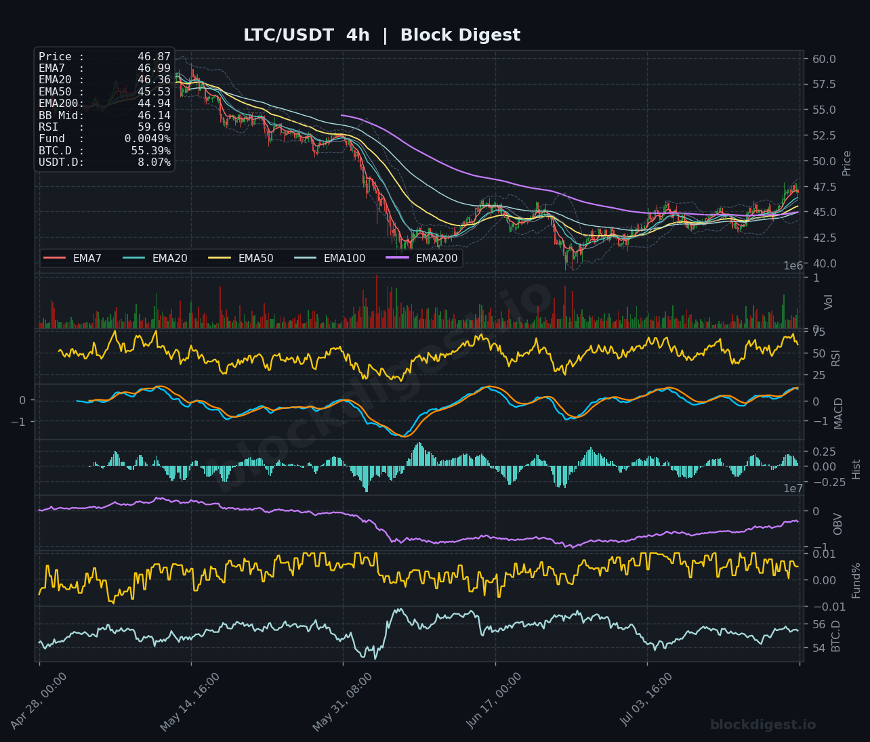
Task: Click the EMA50 legend entry
Action: (x=241, y=258)
